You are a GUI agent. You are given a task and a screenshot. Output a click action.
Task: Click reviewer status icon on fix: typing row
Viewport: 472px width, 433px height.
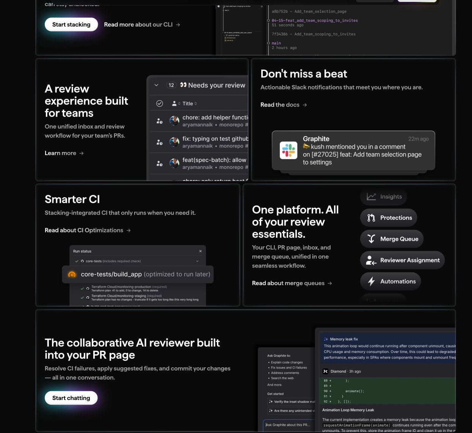(160, 142)
